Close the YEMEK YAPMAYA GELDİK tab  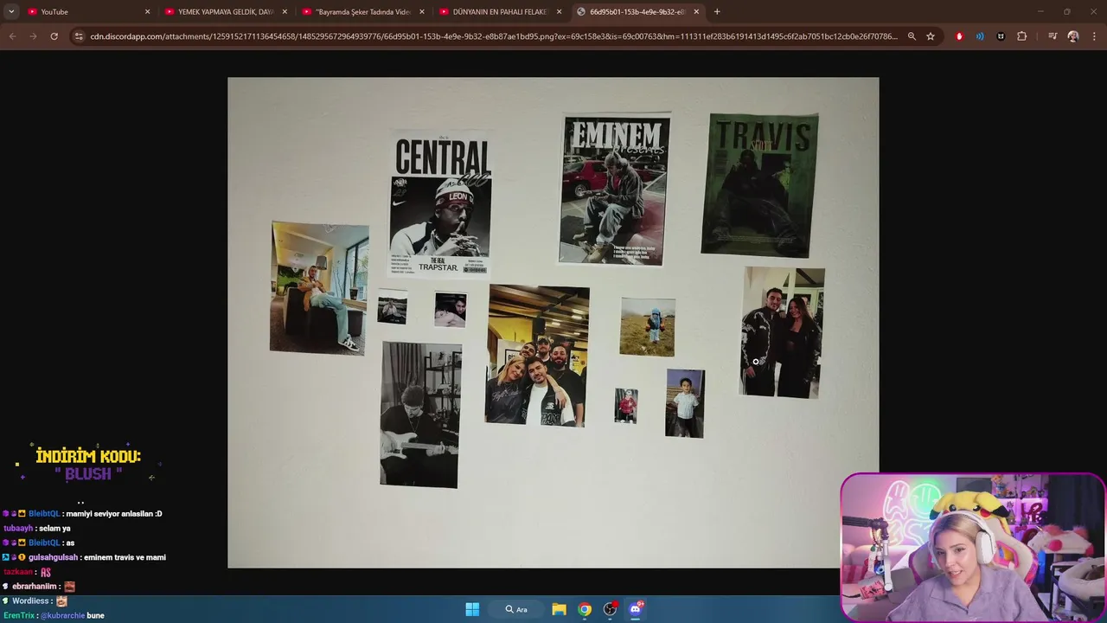click(285, 11)
